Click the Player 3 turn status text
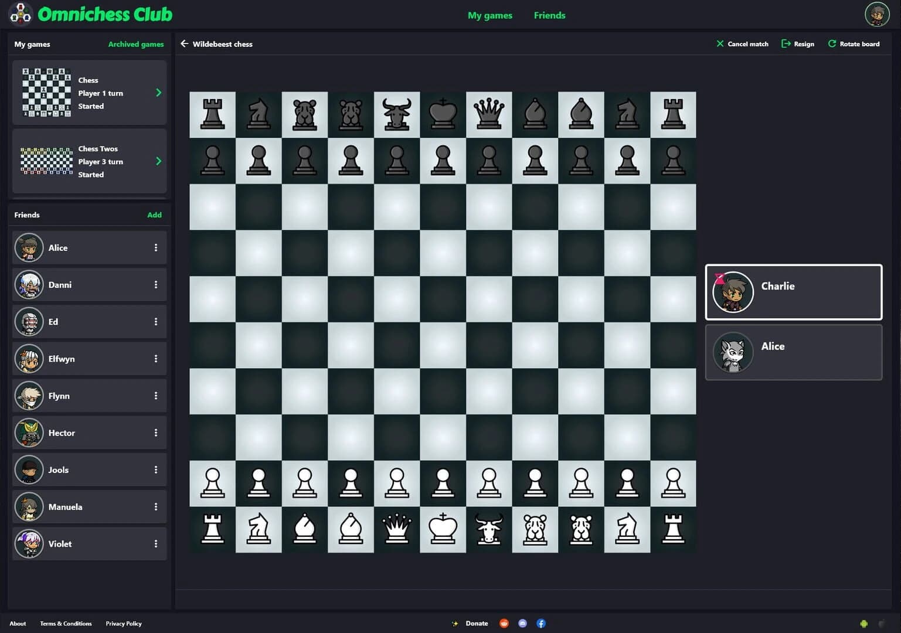Image resolution: width=901 pixels, height=633 pixels. 101,162
